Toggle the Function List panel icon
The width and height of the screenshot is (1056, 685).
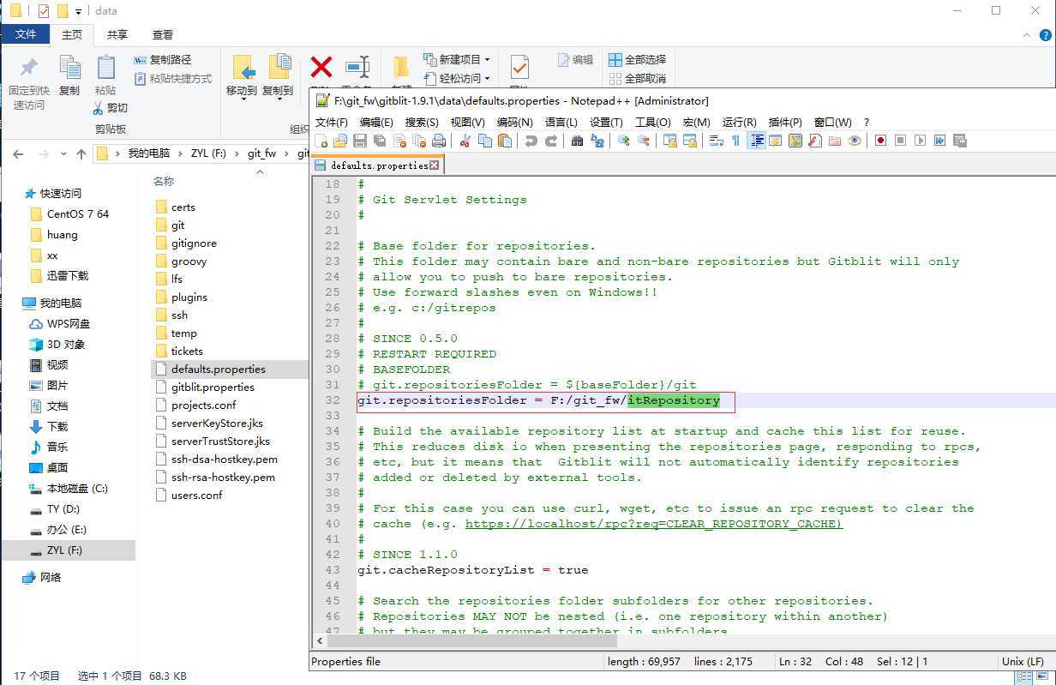tap(814, 141)
